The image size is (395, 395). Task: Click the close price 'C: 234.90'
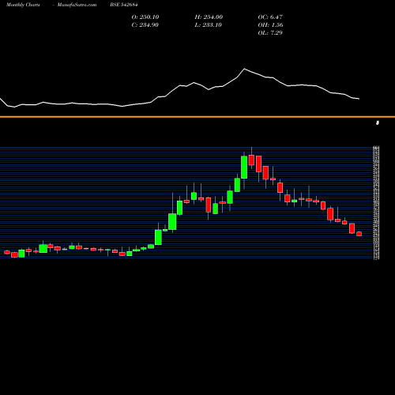[x=145, y=25]
